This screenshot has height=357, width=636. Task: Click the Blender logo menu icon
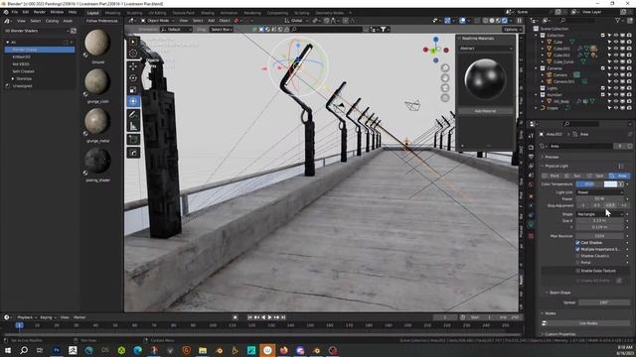pos(6,12)
